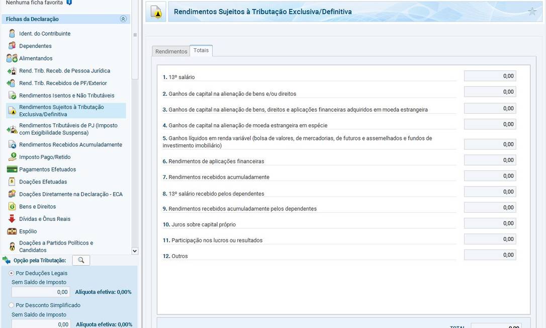The image size is (546, 328).
Task: Click the Nenhuma ficha favorita info icon
Action: click(69, 3)
